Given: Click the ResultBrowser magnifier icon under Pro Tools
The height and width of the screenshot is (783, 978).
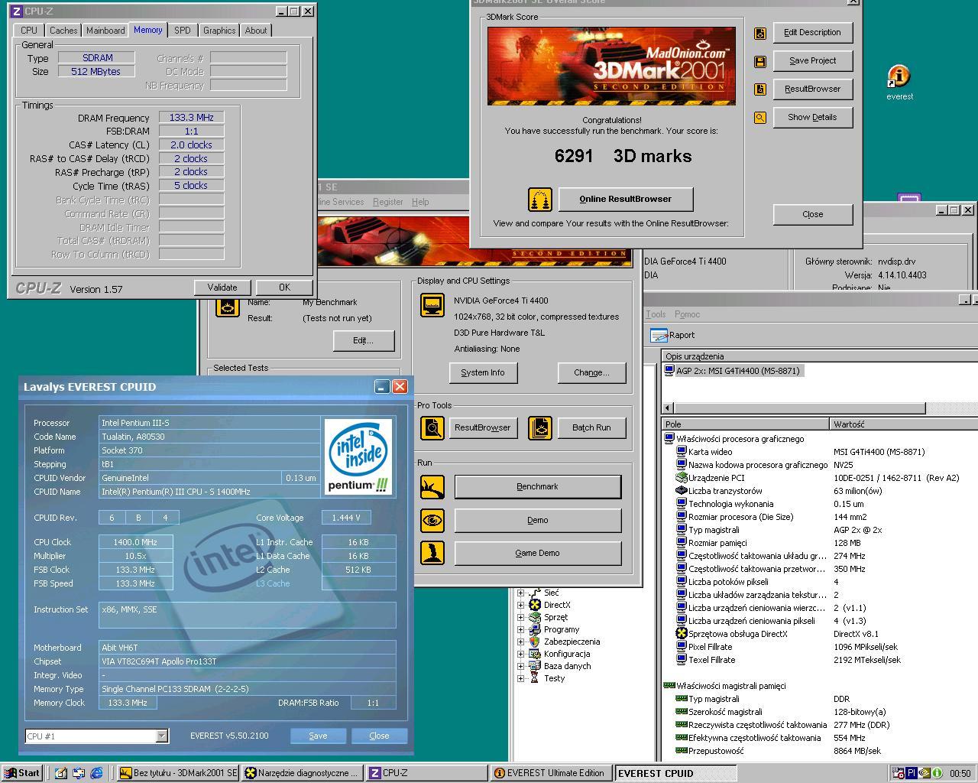Looking at the screenshot, I should point(432,427).
